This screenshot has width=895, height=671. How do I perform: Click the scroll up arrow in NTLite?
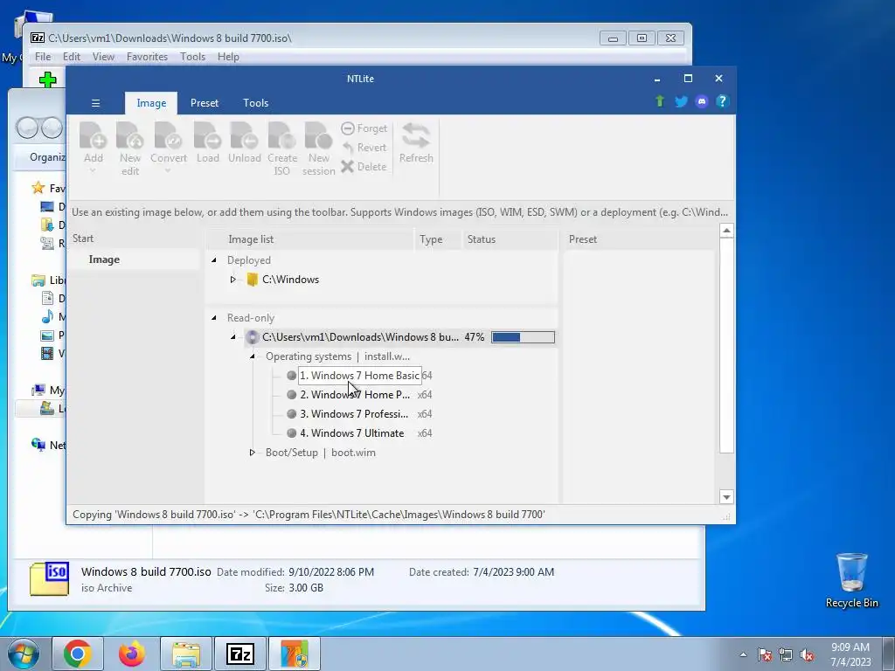726,231
